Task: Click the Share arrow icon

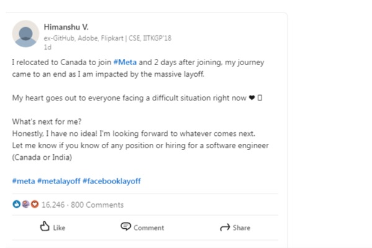Action: pos(225,228)
